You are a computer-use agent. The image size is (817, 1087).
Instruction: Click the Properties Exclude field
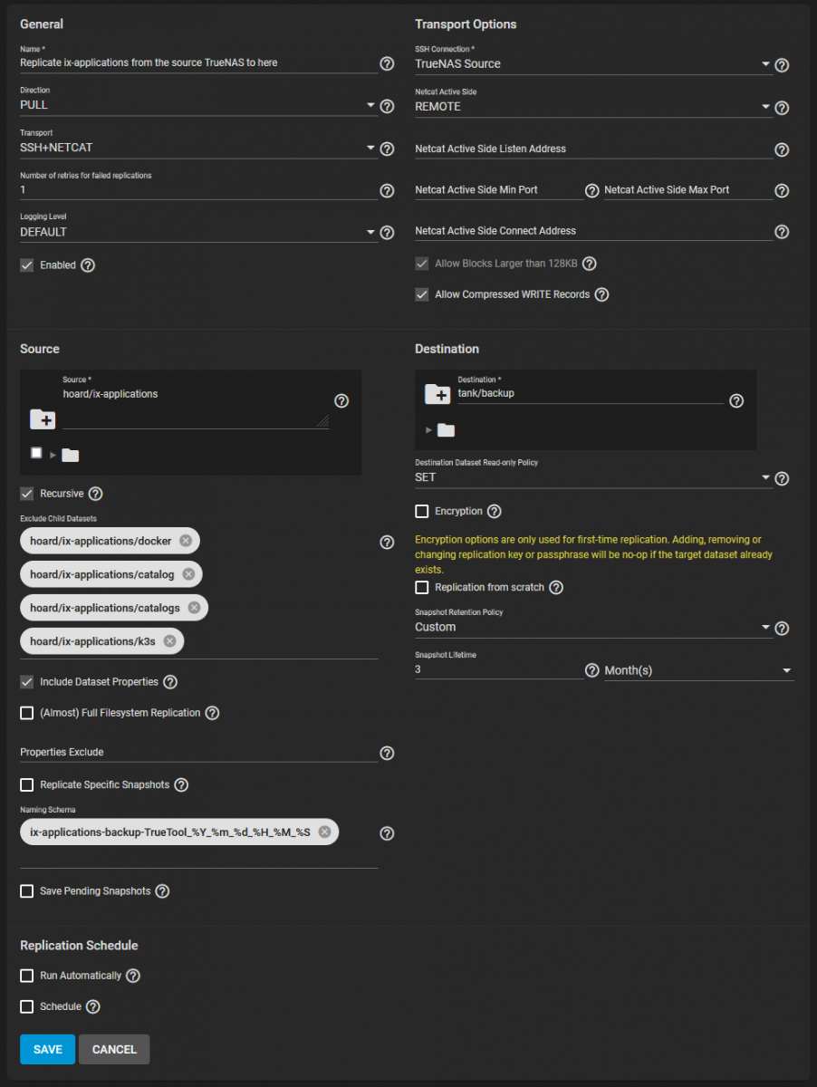click(x=198, y=752)
